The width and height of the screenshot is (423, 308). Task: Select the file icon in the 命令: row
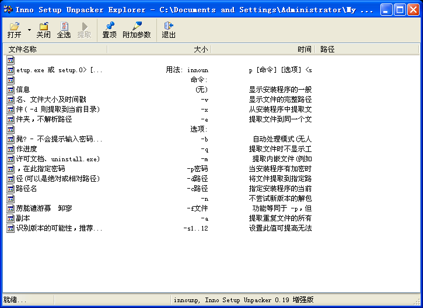click(x=11, y=80)
